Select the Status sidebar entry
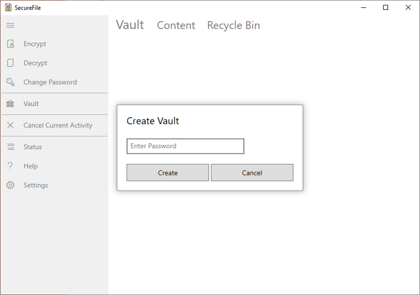The image size is (420, 295). 33,147
